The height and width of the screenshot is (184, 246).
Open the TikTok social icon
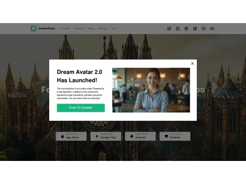(x=169, y=28)
